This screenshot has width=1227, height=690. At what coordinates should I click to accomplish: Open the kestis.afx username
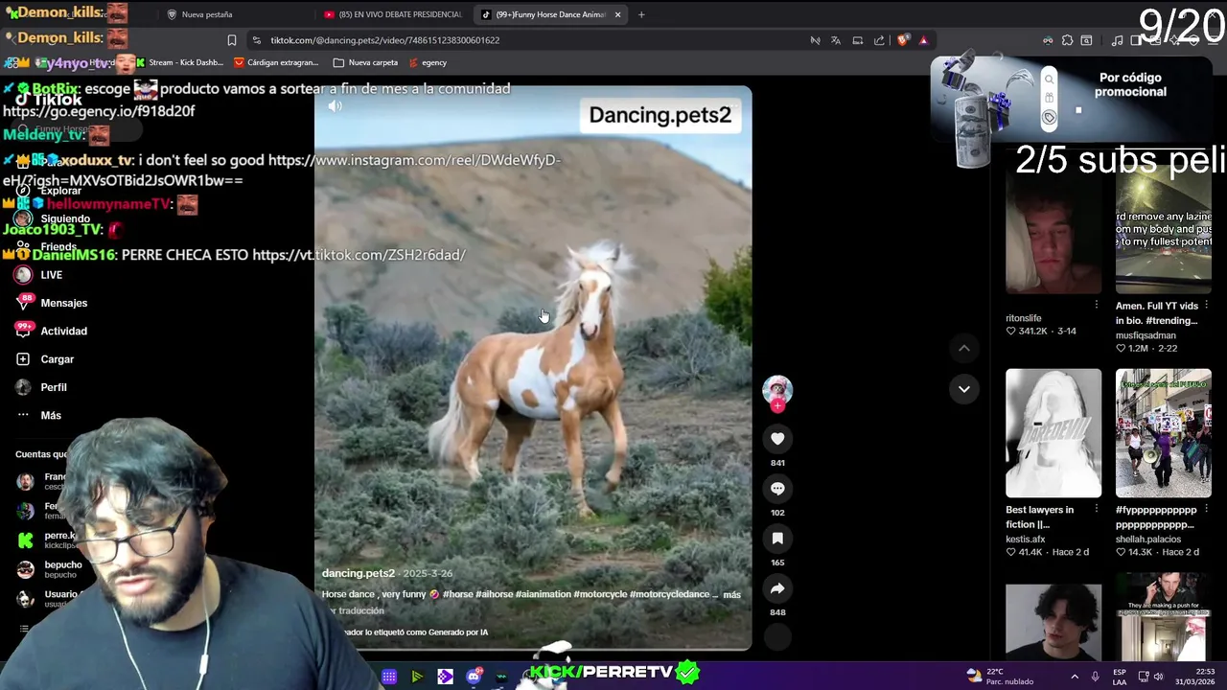(x=1026, y=539)
